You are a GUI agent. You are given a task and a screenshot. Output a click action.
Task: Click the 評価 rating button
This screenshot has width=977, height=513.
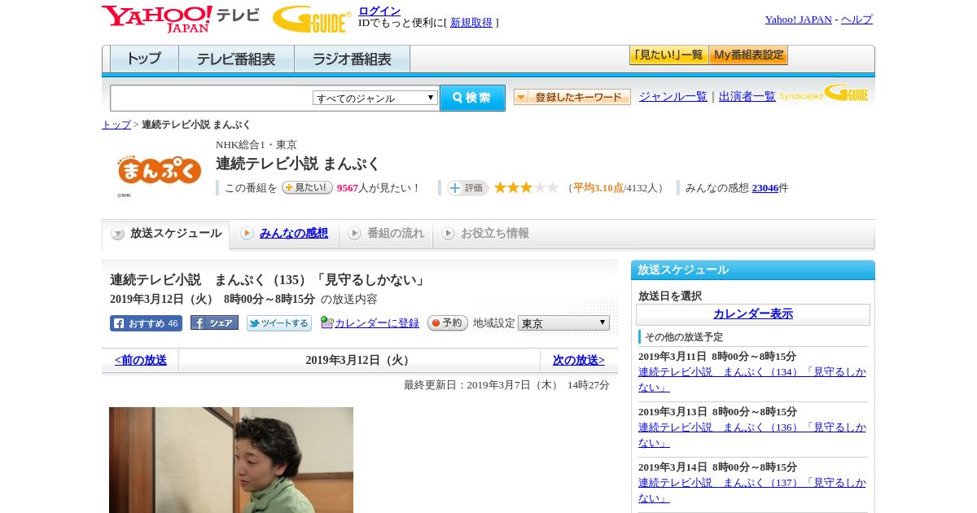(x=467, y=188)
